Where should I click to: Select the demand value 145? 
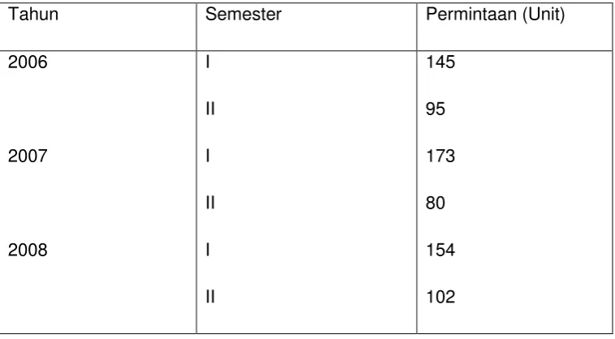click(x=440, y=62)
